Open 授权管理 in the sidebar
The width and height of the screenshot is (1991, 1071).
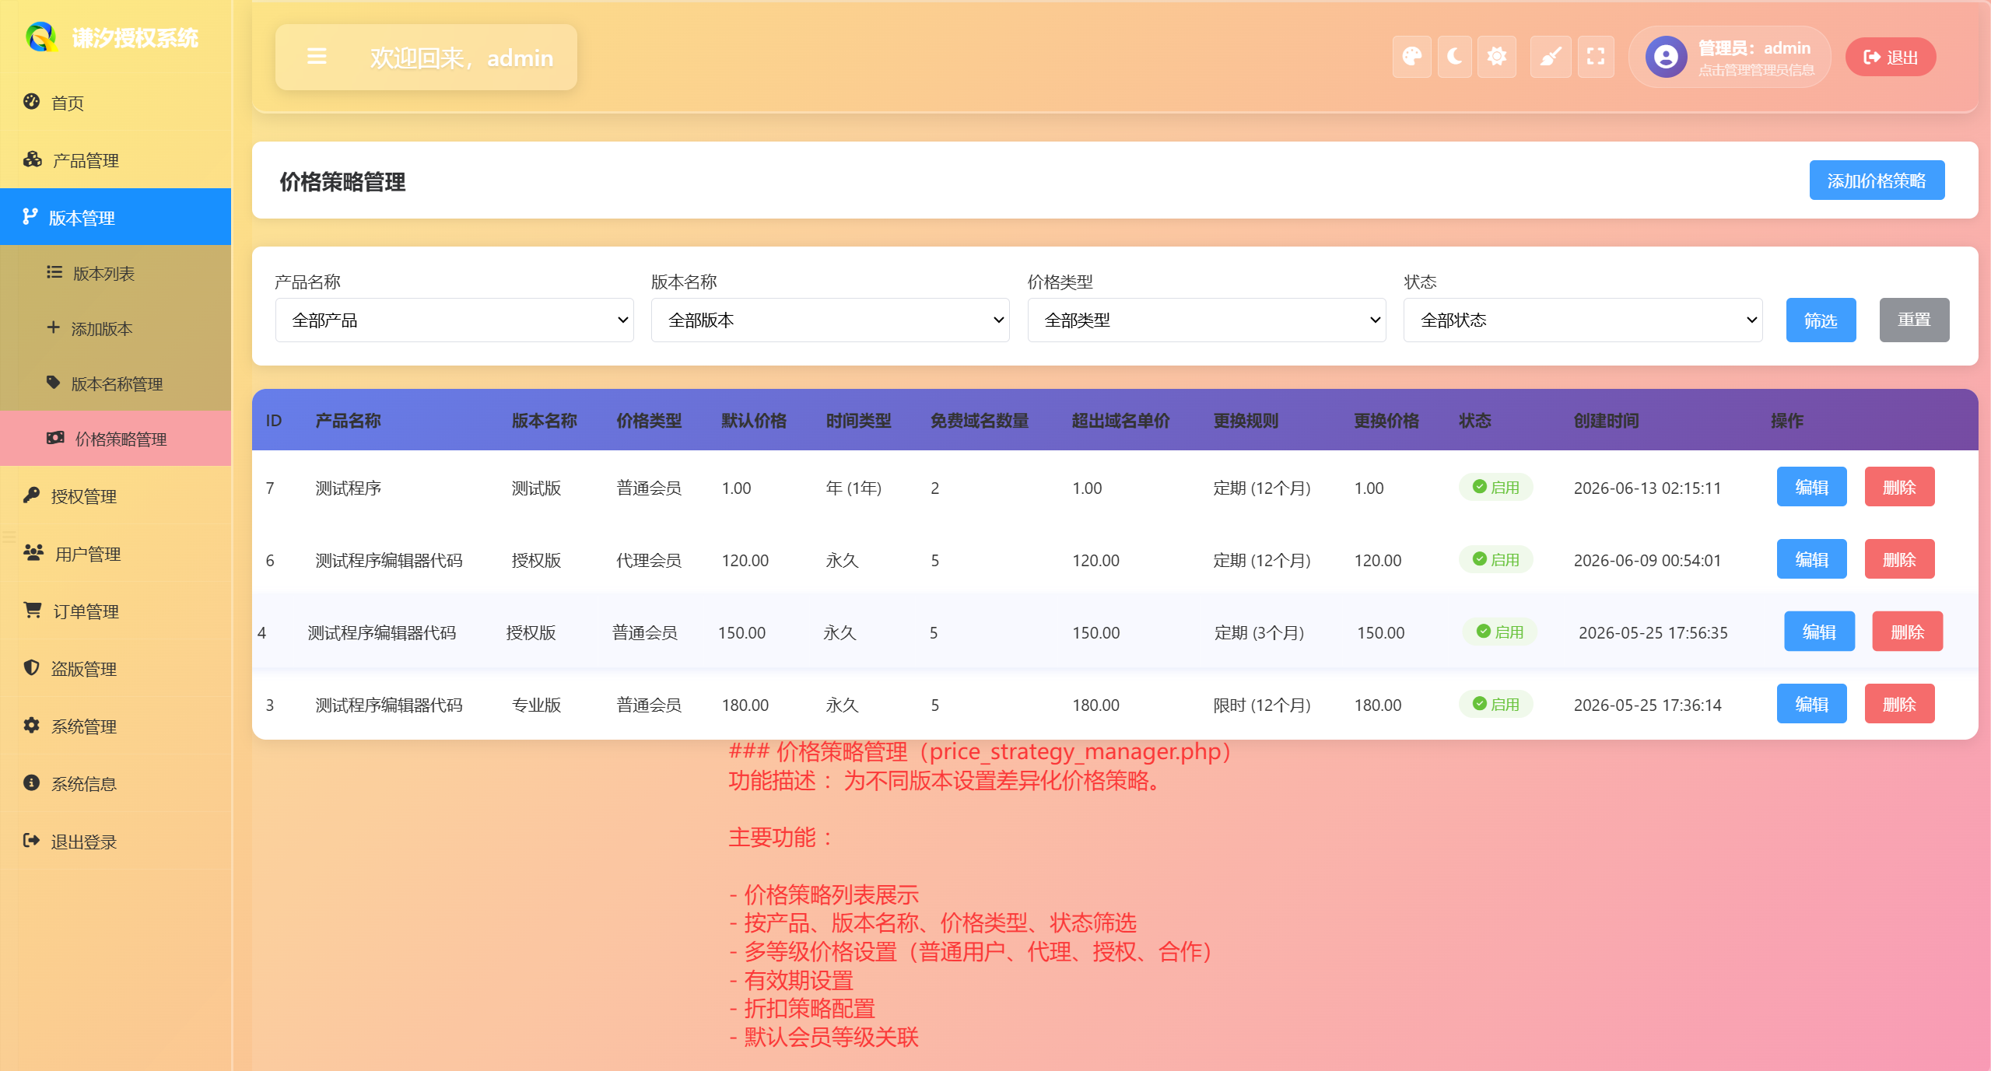click(x=115, y=496)
